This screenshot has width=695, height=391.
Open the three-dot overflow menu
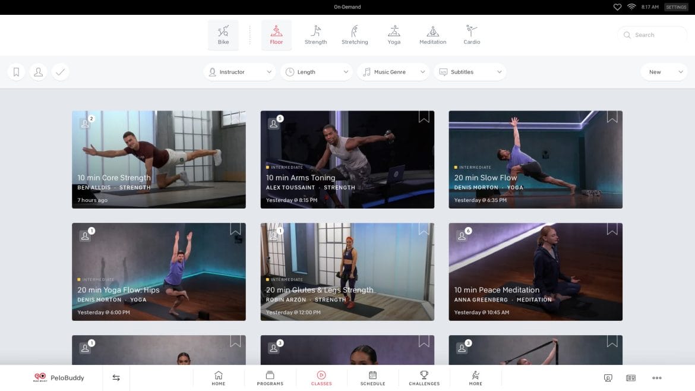tap(657, 378)
